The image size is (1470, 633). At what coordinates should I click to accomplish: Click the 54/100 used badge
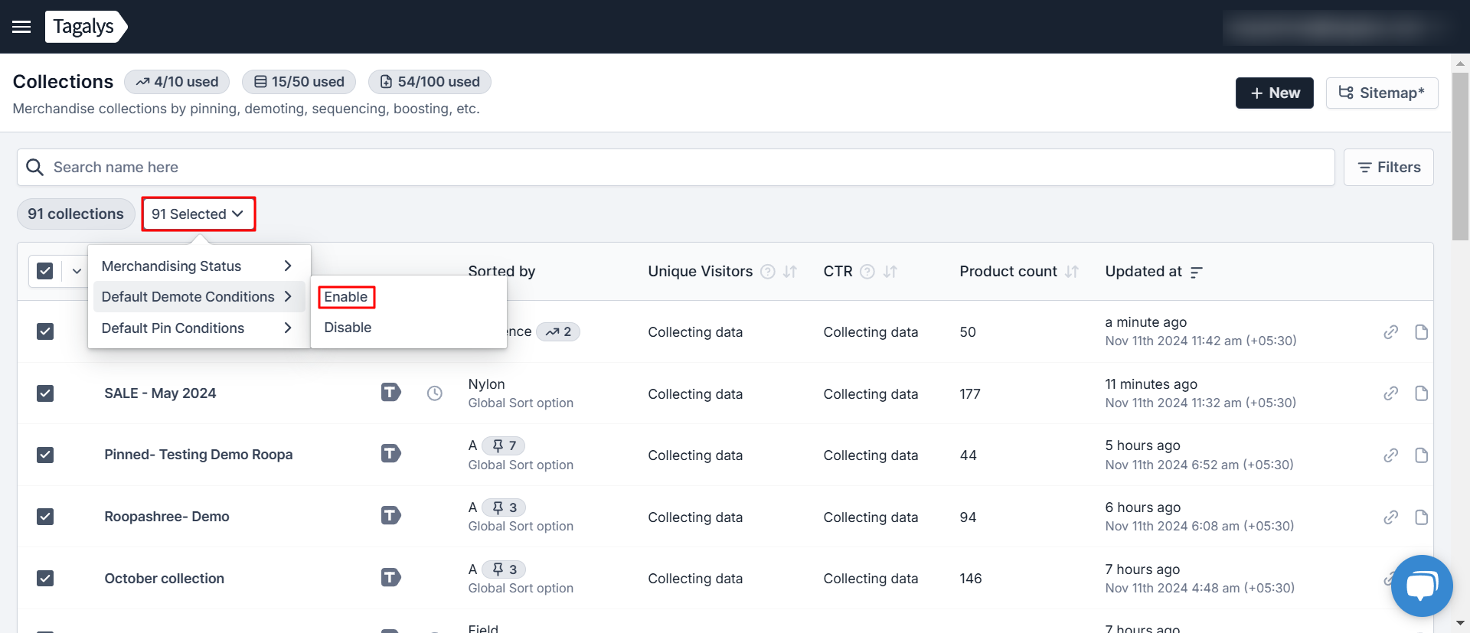(430, 82)
